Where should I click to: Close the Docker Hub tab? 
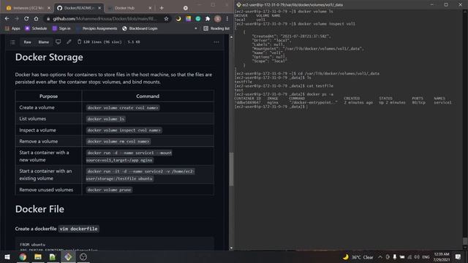tap(150, 8)
